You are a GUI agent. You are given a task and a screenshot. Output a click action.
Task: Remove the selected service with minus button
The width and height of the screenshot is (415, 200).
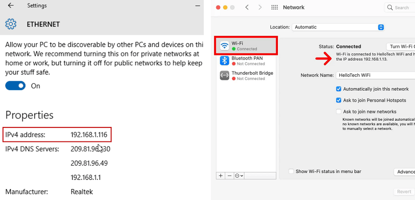[x=229, y=176]
